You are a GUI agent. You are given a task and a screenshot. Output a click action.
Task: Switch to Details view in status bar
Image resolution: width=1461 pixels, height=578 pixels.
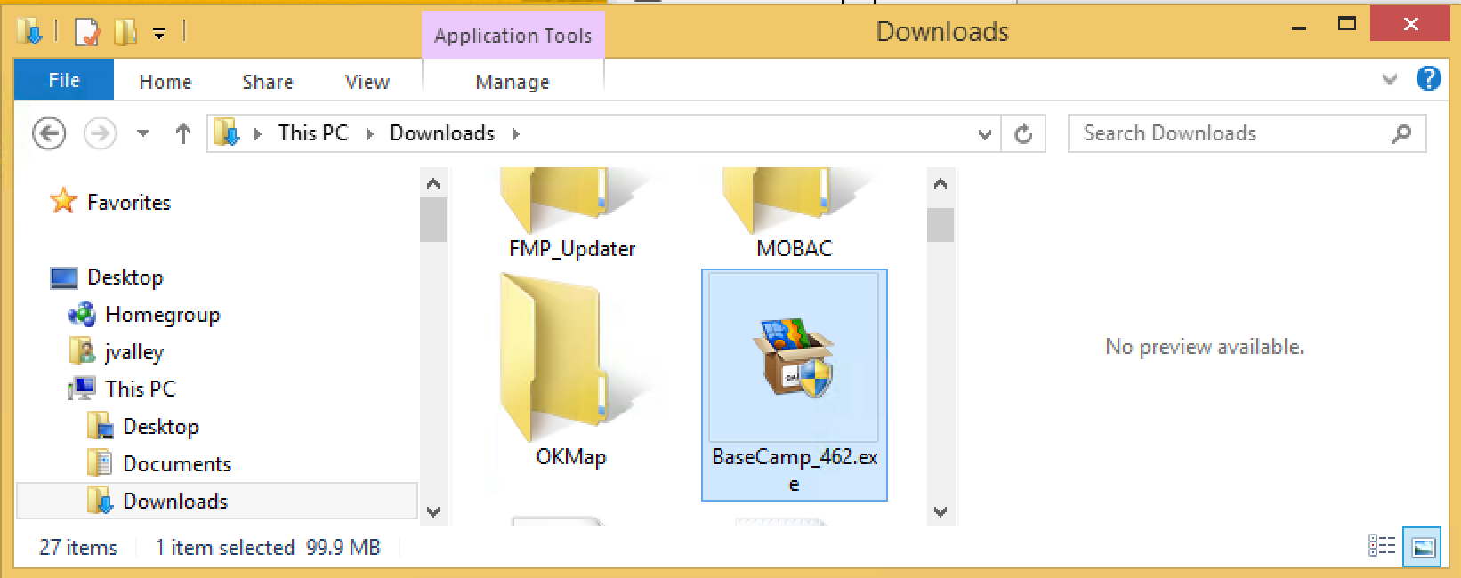(x=1381, y=547)
